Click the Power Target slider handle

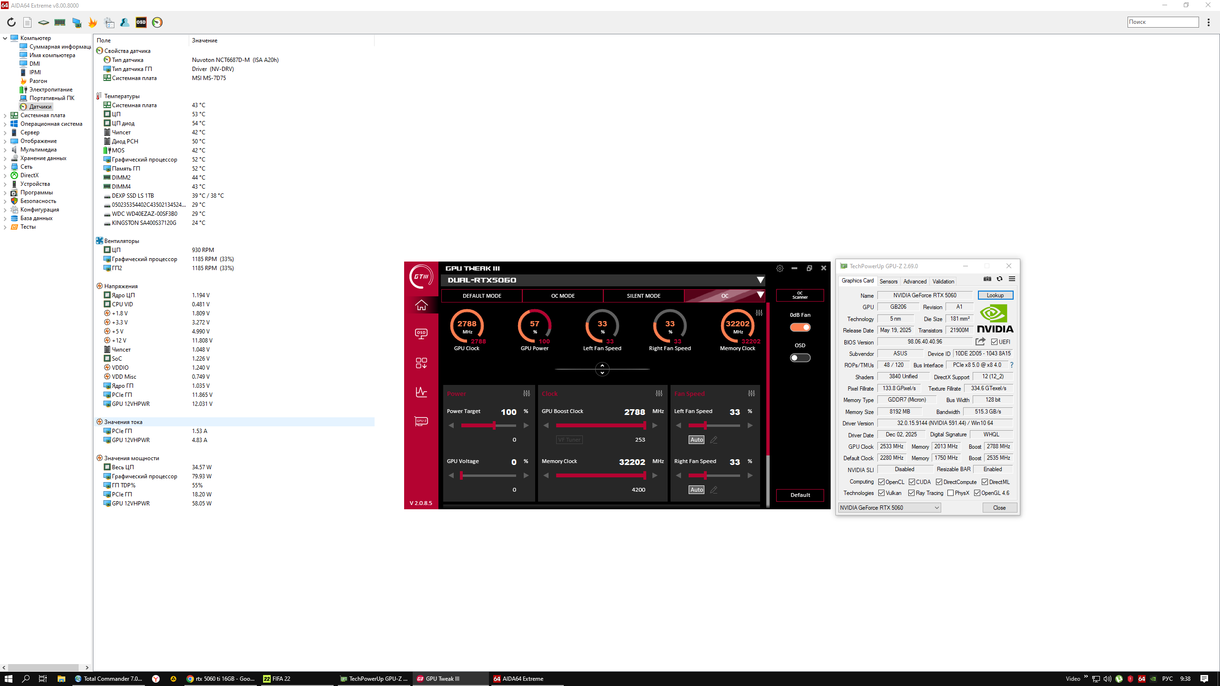pyautogui.click(x=494, y=425)
